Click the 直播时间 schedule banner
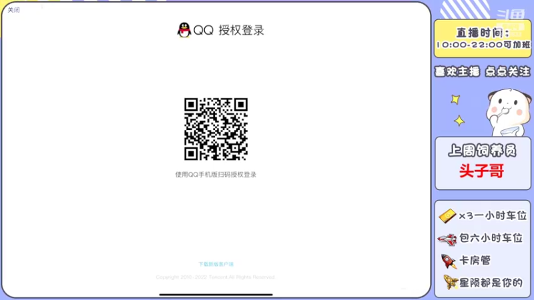The image size is (534, 300). pos(483,39)
